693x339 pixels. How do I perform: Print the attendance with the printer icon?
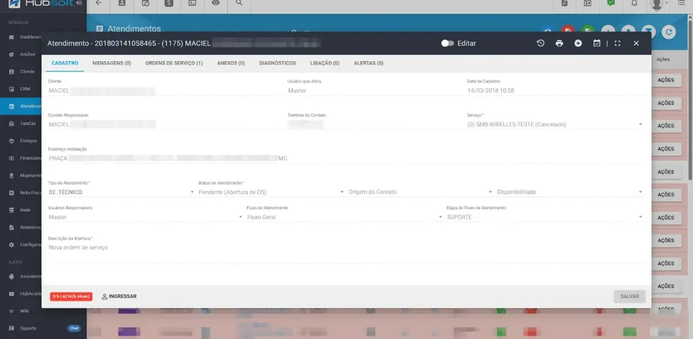[559, 43]
